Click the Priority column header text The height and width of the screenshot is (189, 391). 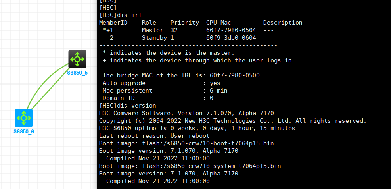click(184, 23)
